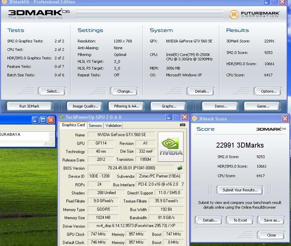Click the Bus Interface question mark help
The height and width of the screenshot is (246, 291).
183,184
